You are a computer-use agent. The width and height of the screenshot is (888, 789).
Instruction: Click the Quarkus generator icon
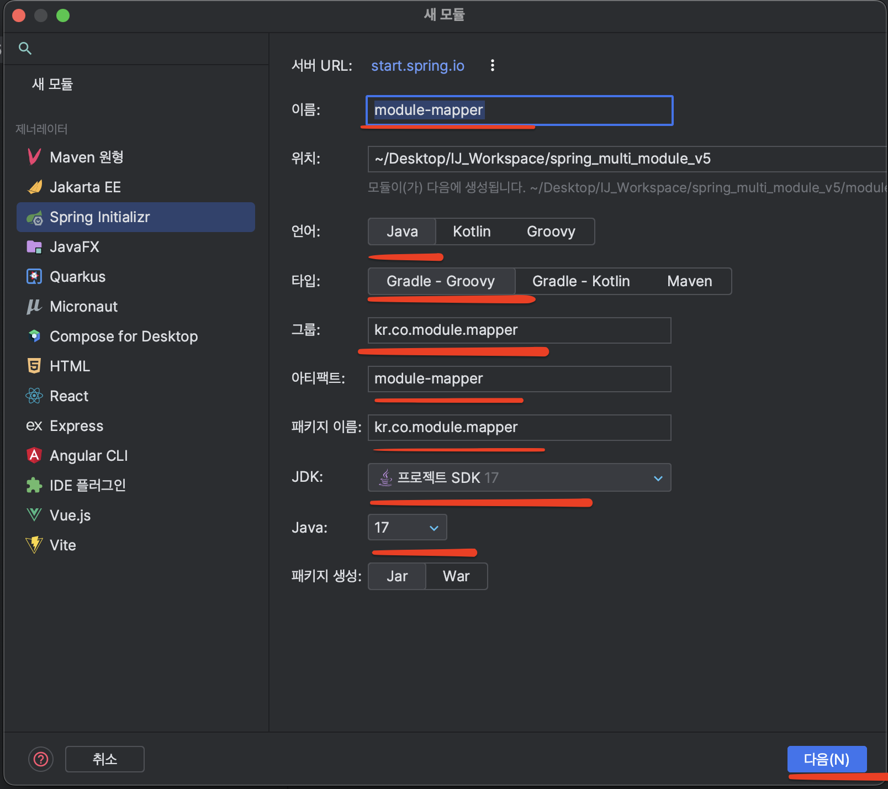pos(34,277)
